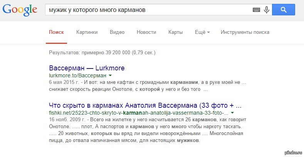Switch to the Картинки tab
304x157 pixels.
87,32
